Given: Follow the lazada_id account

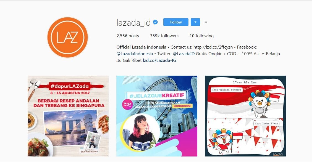Looking at the screenshot, I should click(x=176, y=22).
